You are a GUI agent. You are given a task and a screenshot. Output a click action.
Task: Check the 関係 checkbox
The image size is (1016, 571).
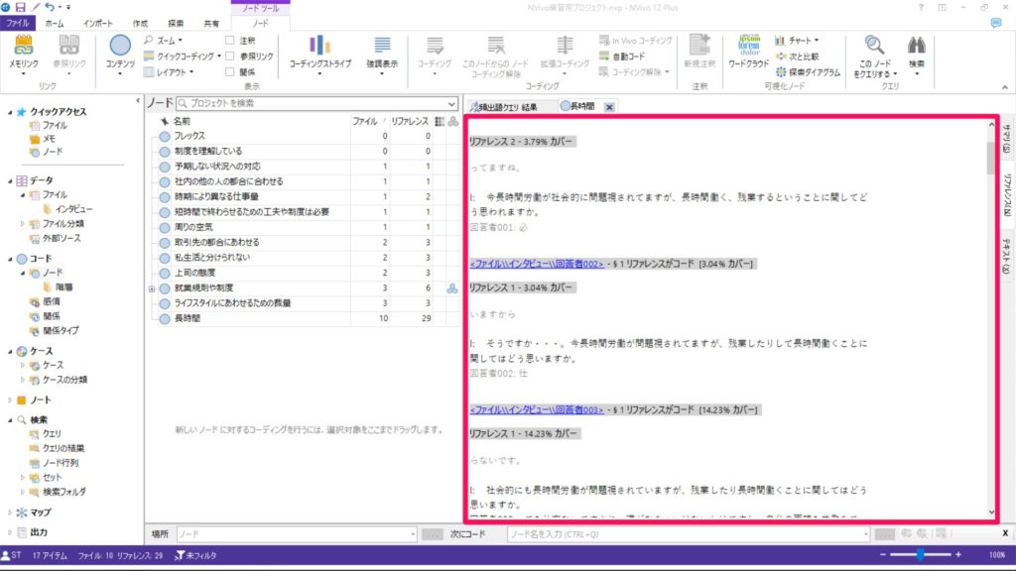tap(230, 71)
